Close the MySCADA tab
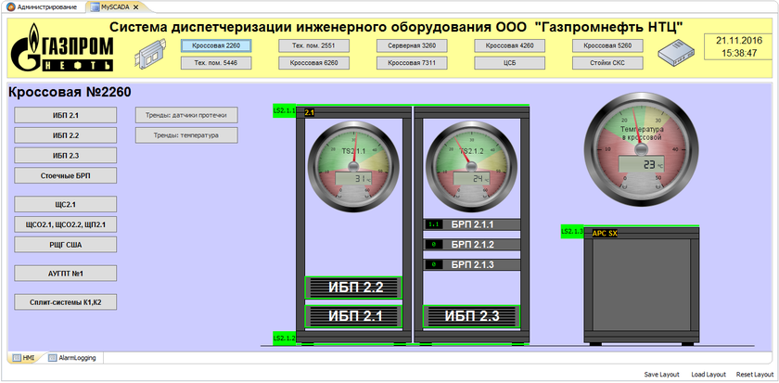The height and width of the screenshot is (383, 779). tap(135, 6)
